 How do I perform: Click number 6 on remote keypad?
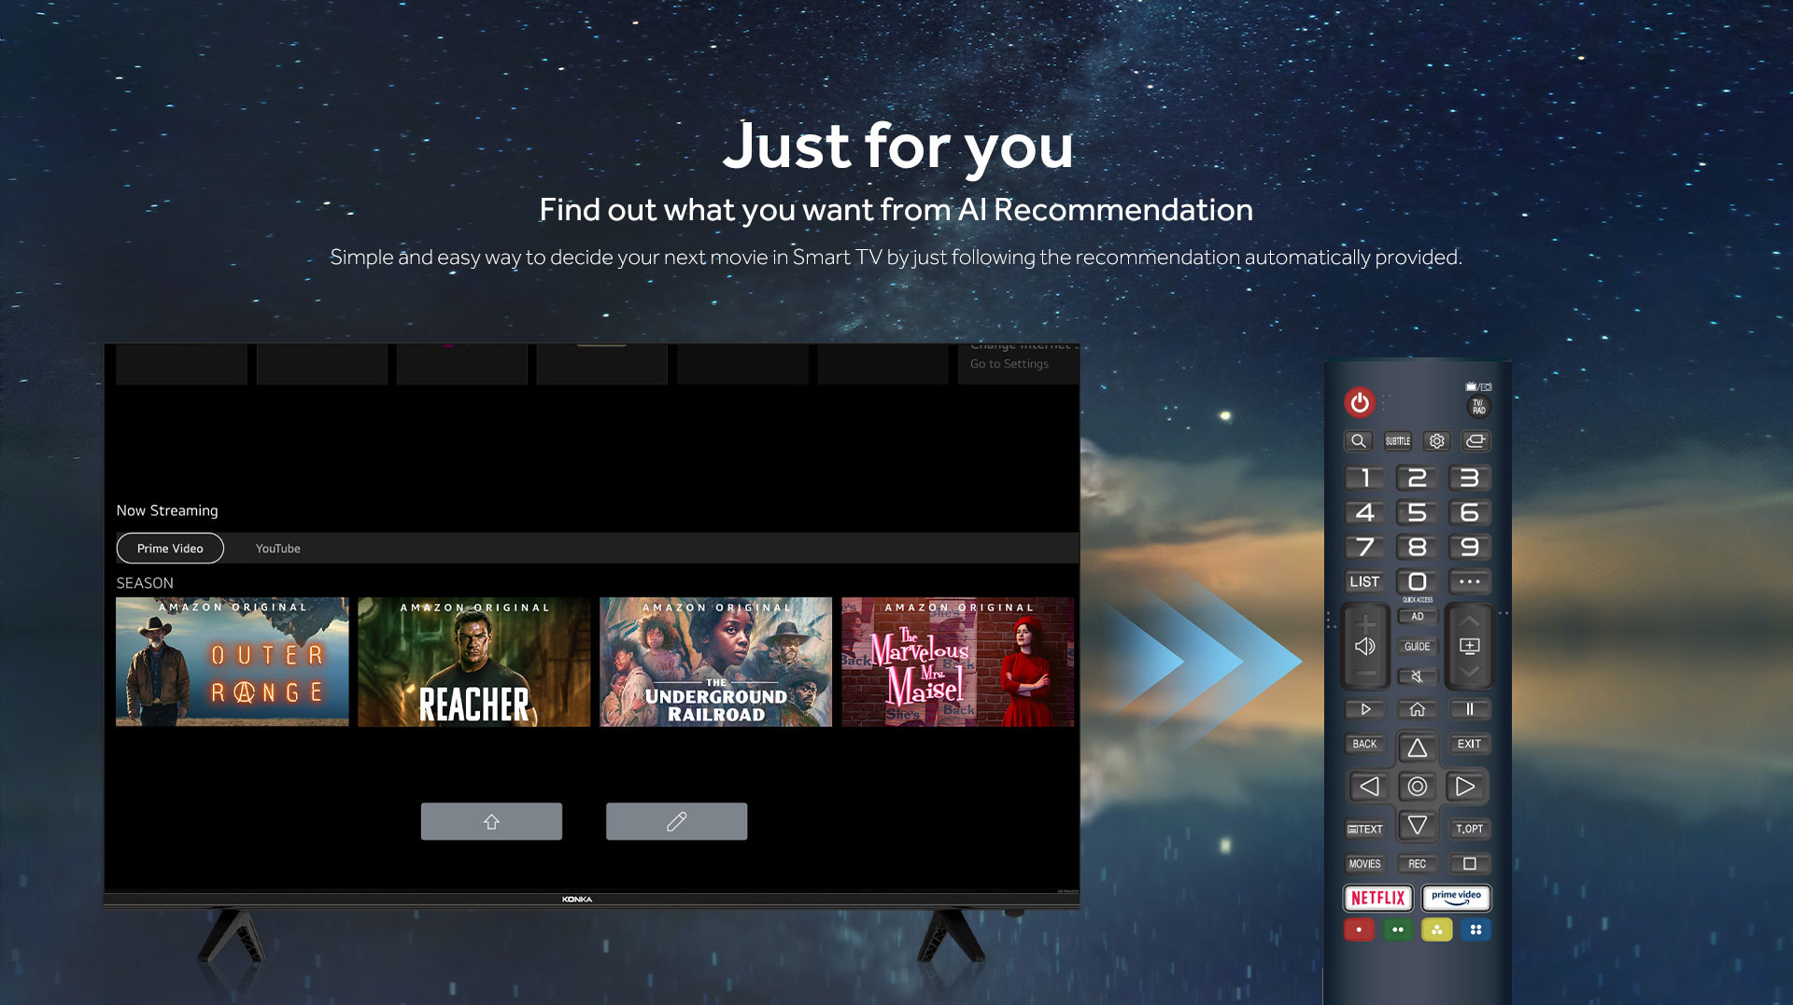pyautogui.click(x=1470, y=512)
